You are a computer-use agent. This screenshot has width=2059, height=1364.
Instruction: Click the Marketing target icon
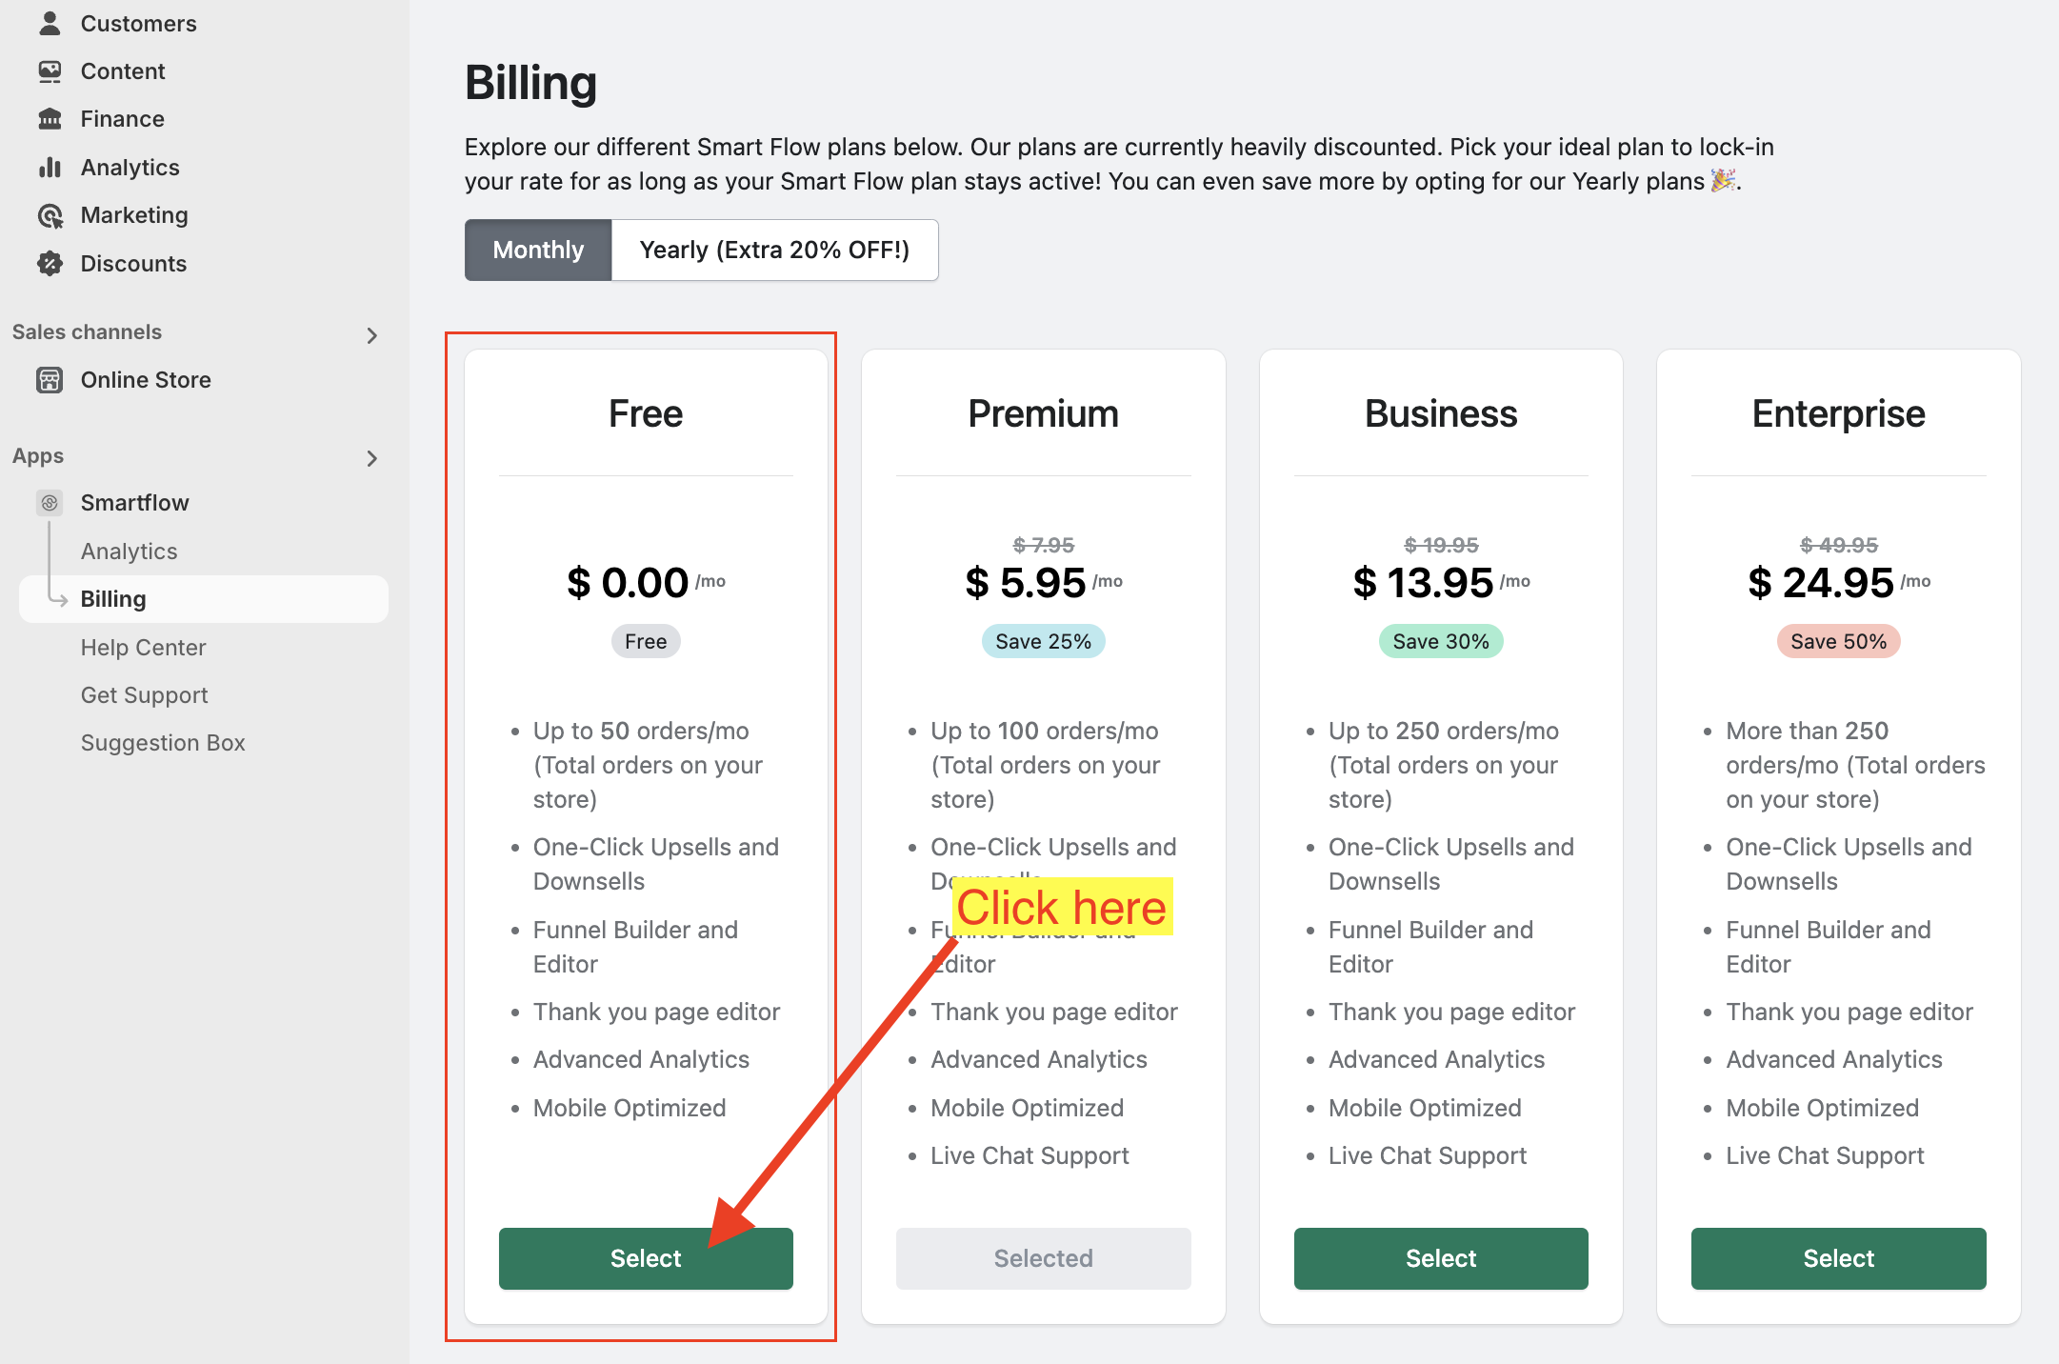[50, 216]
